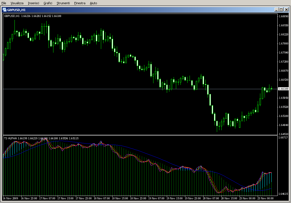Screen dimensions: 291x203
Task: Click the 1.67200 price scale value
Action: (x=284, y=61)
